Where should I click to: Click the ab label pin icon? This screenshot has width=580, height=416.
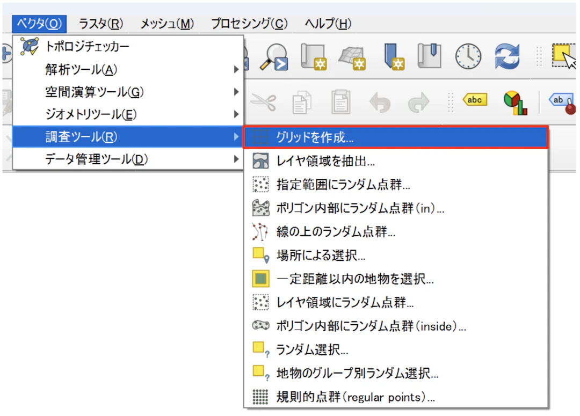pyautogui.click(x=562, y=103)
